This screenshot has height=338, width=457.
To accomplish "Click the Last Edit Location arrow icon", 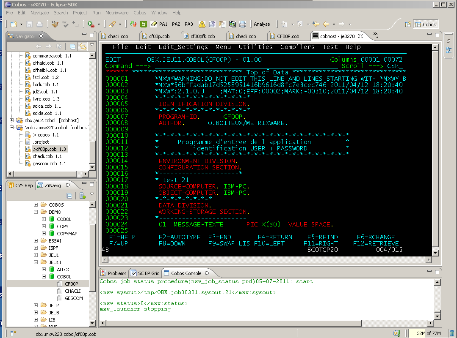I will click(x=316, y=24).
